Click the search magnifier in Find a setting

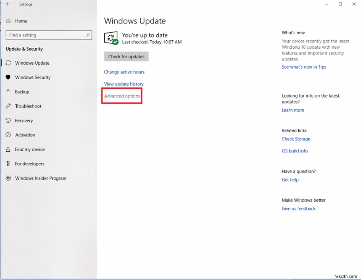tap(88, 35)
